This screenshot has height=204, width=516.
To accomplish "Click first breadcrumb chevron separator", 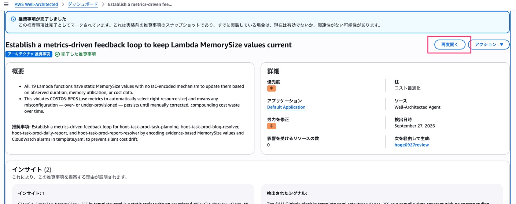I will coord(63,4).
